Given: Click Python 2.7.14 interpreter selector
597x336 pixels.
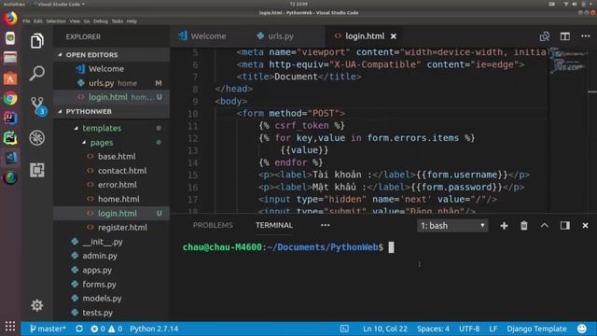Looking at the screenshot, I should (x=154, y=329).
